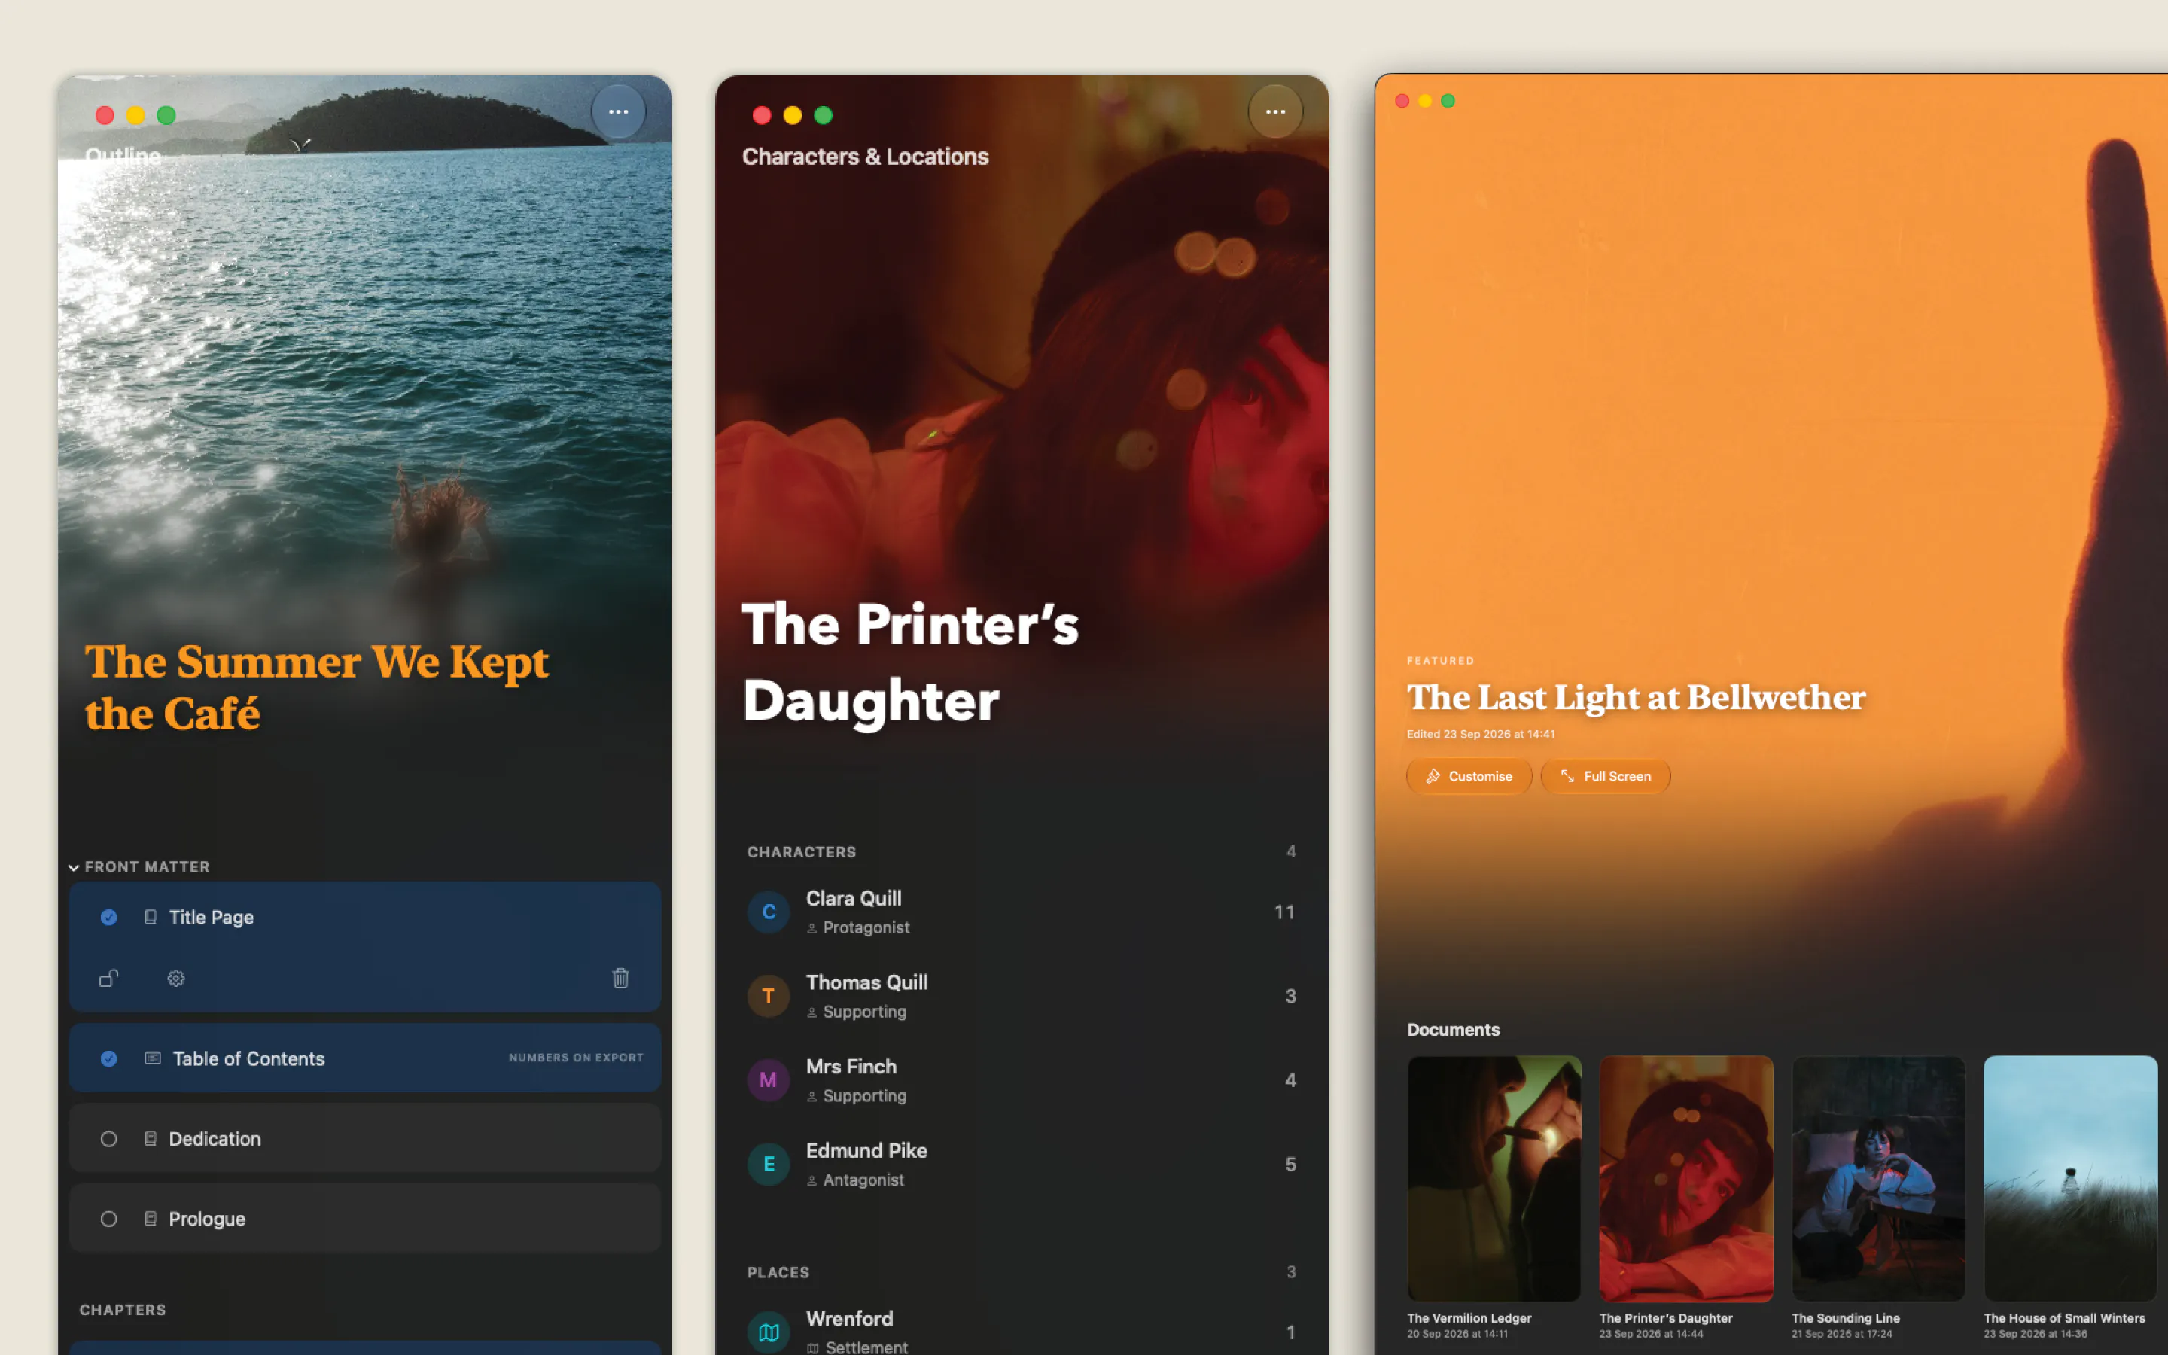
Task: Collapse the Front Matter section
Action: tap(74, 867)
